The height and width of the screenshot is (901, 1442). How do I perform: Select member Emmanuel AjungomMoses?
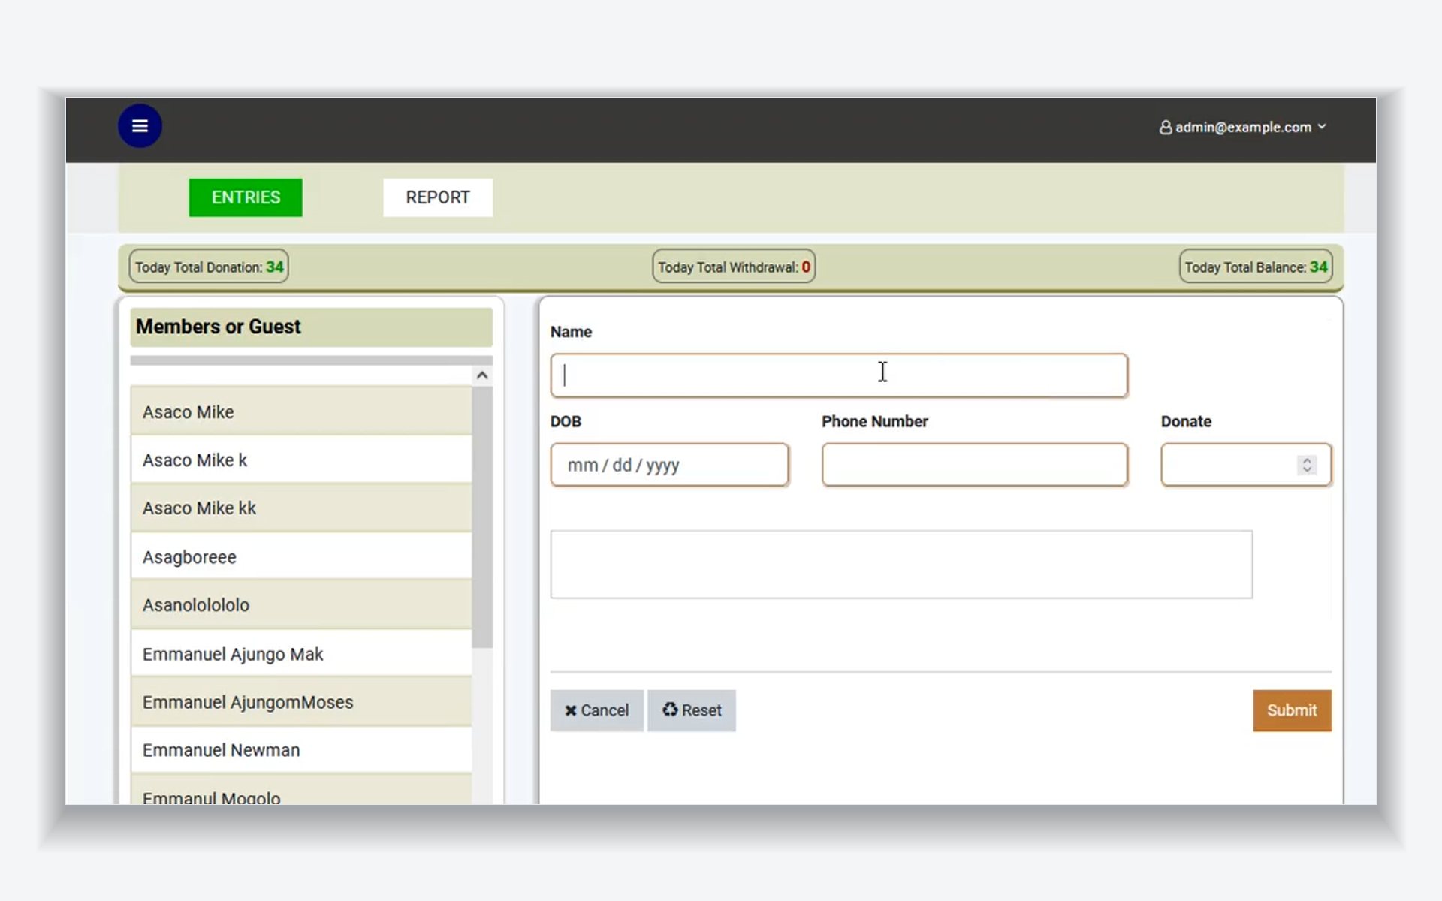pos(301,702)
